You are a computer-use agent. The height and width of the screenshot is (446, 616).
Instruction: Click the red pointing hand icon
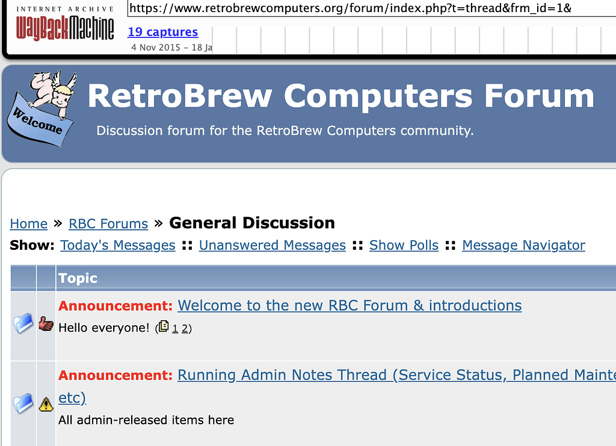pyautogui.click(x=46, y=324)
